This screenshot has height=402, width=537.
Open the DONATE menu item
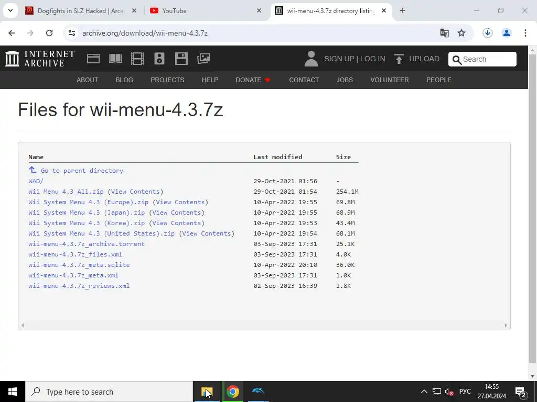pos(253,80)
